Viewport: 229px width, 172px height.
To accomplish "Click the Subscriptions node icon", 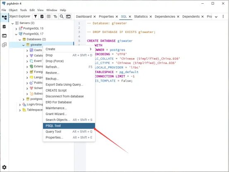I will [31, 94].
